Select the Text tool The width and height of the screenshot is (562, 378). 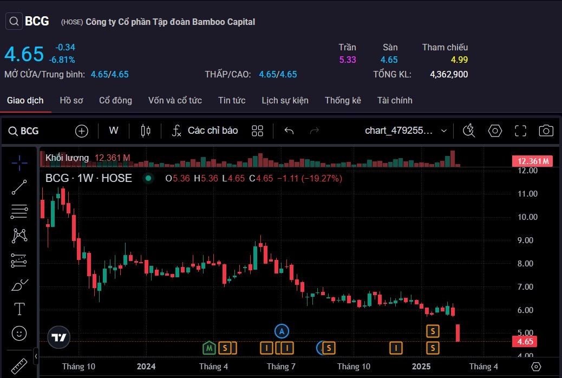tap(19, 309)
